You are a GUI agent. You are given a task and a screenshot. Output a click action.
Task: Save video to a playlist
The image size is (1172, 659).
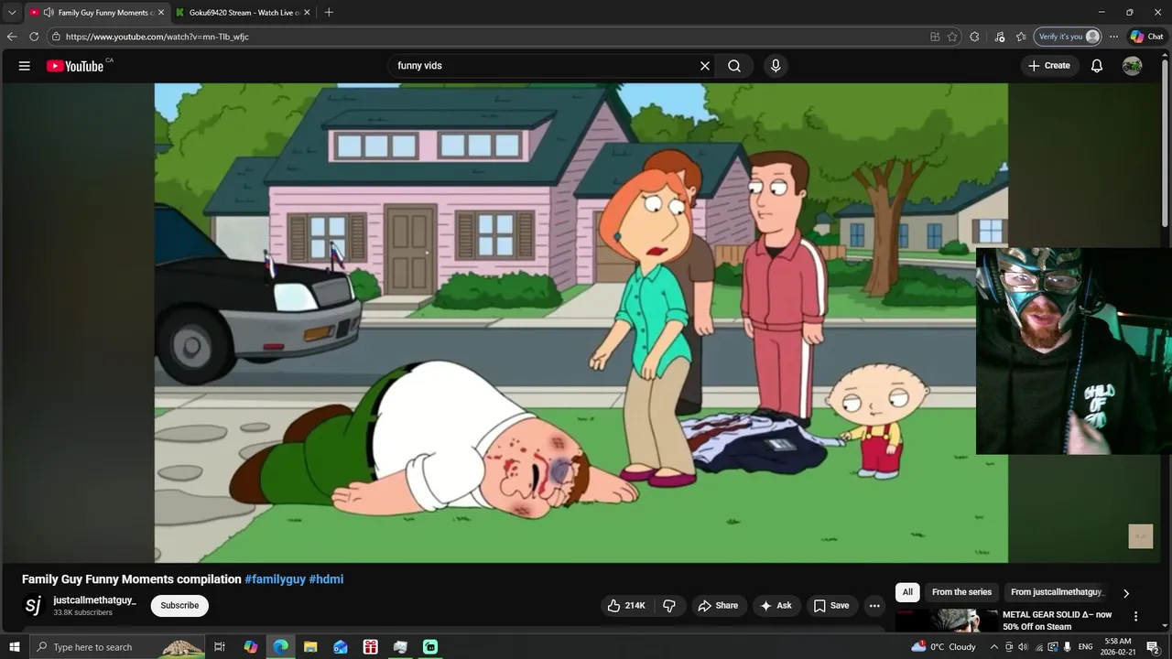coord(831,605)
